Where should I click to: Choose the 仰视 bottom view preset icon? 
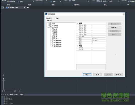click(53, 31)
